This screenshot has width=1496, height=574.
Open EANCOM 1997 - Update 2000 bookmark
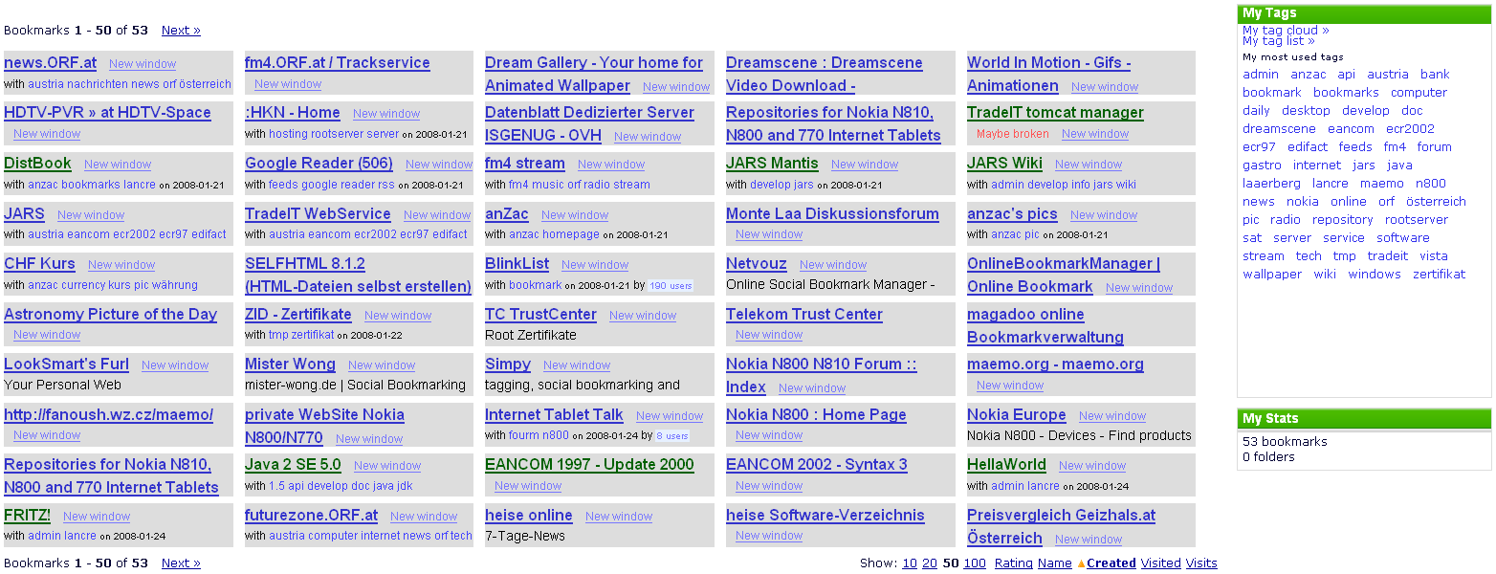point(589,465)
